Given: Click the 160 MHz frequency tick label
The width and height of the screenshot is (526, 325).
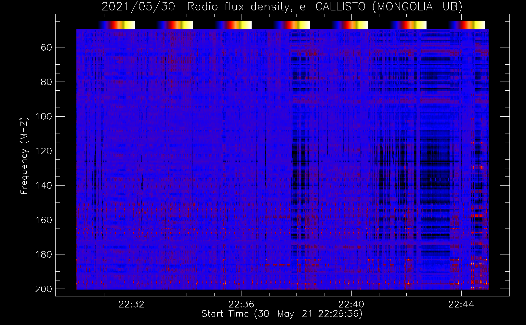Looking at the screenshot, I should tap(43, 220).
